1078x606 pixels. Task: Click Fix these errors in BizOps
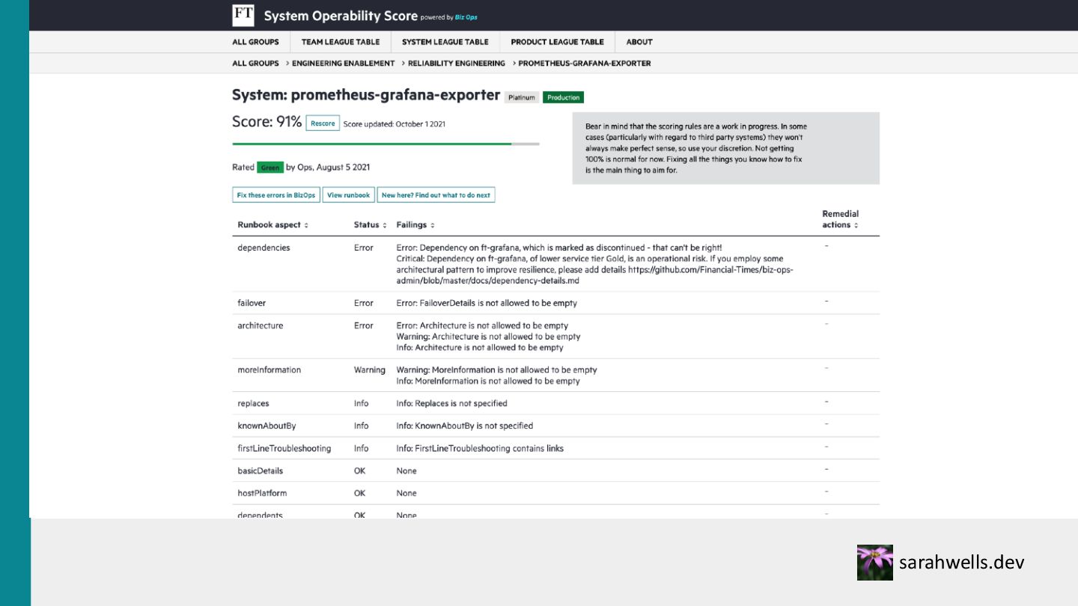tap(276, 195)
